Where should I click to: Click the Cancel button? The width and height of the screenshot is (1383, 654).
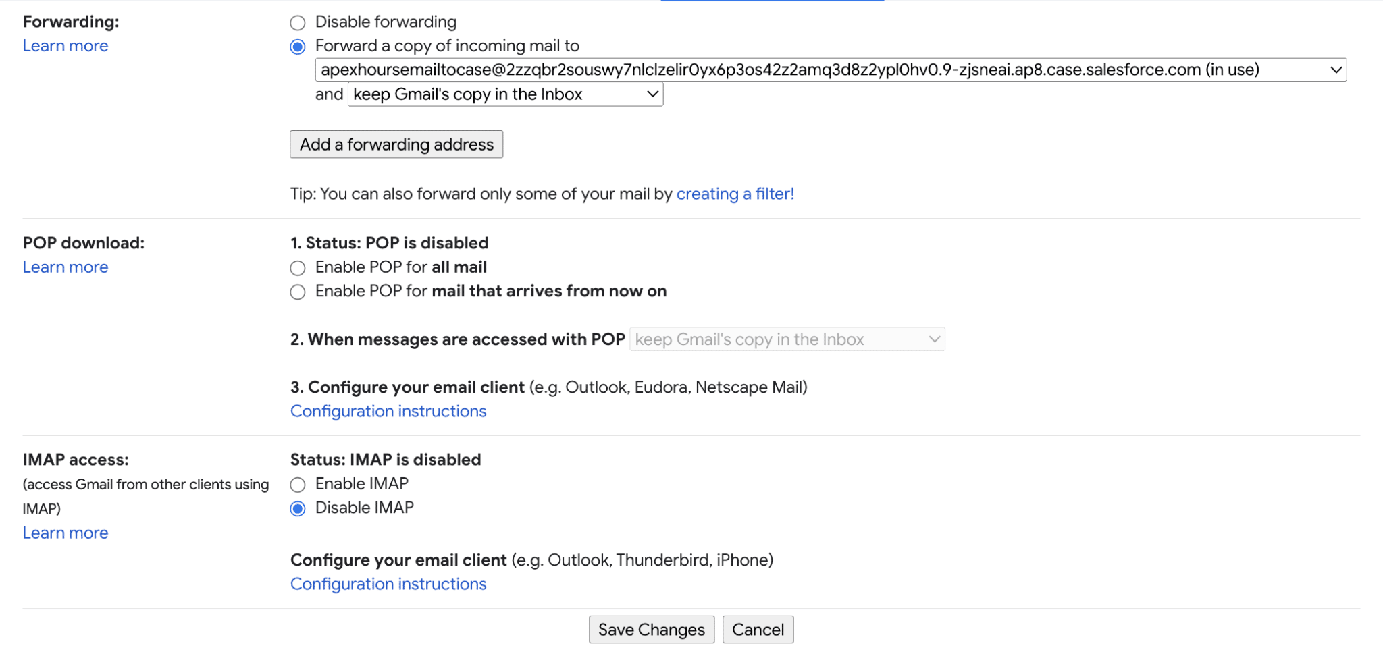(758, 629)
